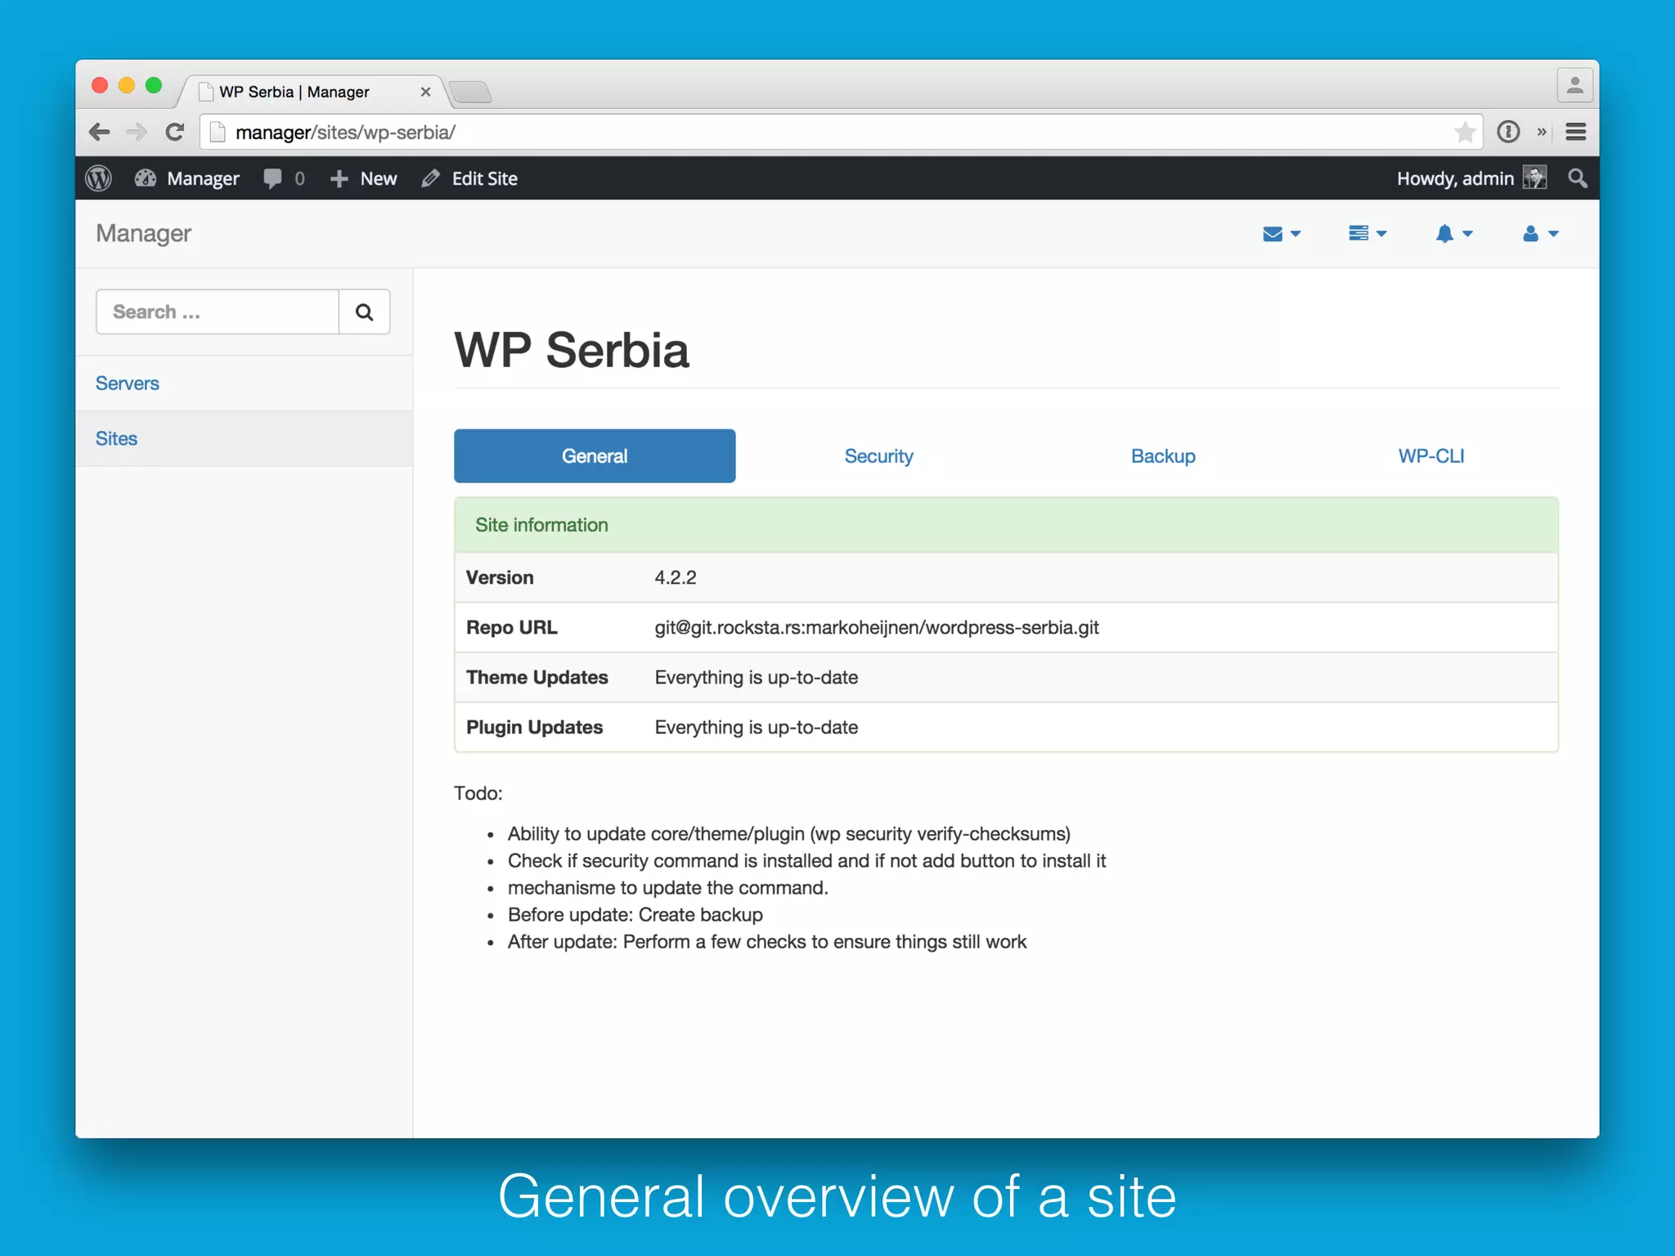This screenshot has height=1256, width=1675.
Task: Click the admin avatar thumbnail
Action: [1534, 178]
